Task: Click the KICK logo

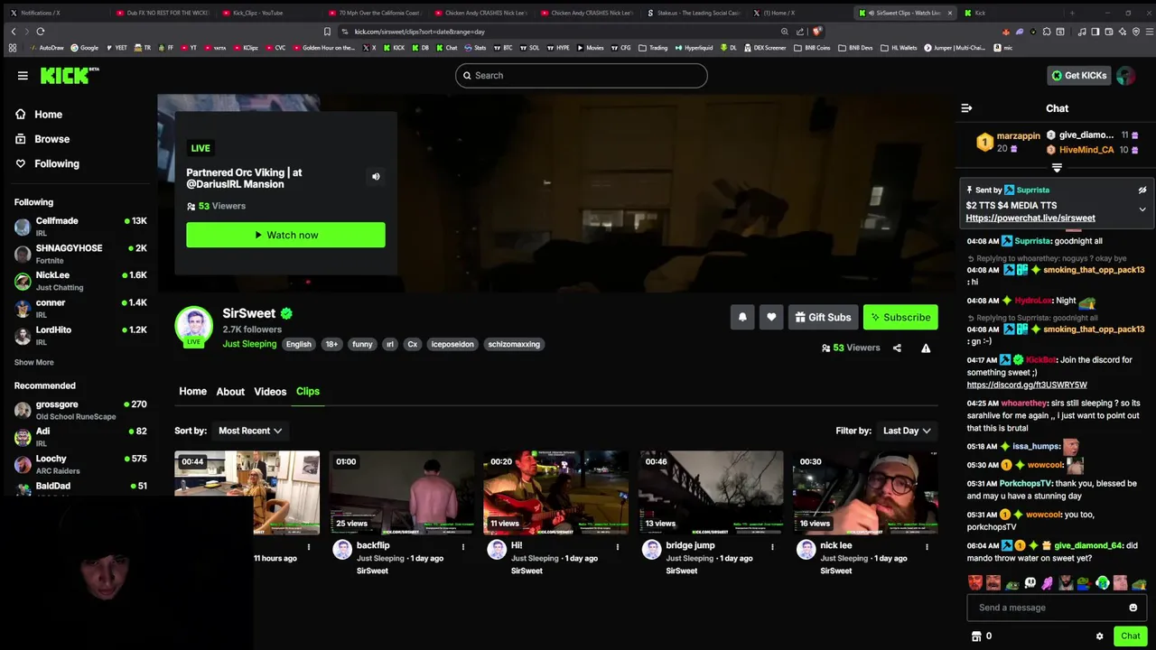Action: tap(69, 76)
